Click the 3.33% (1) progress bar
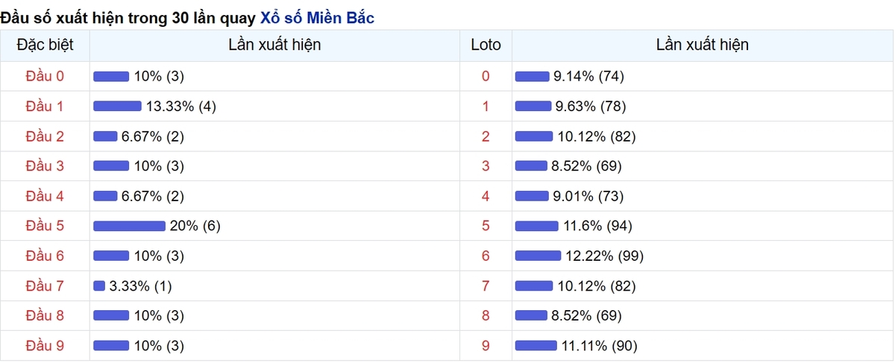 tap(99, 285)
